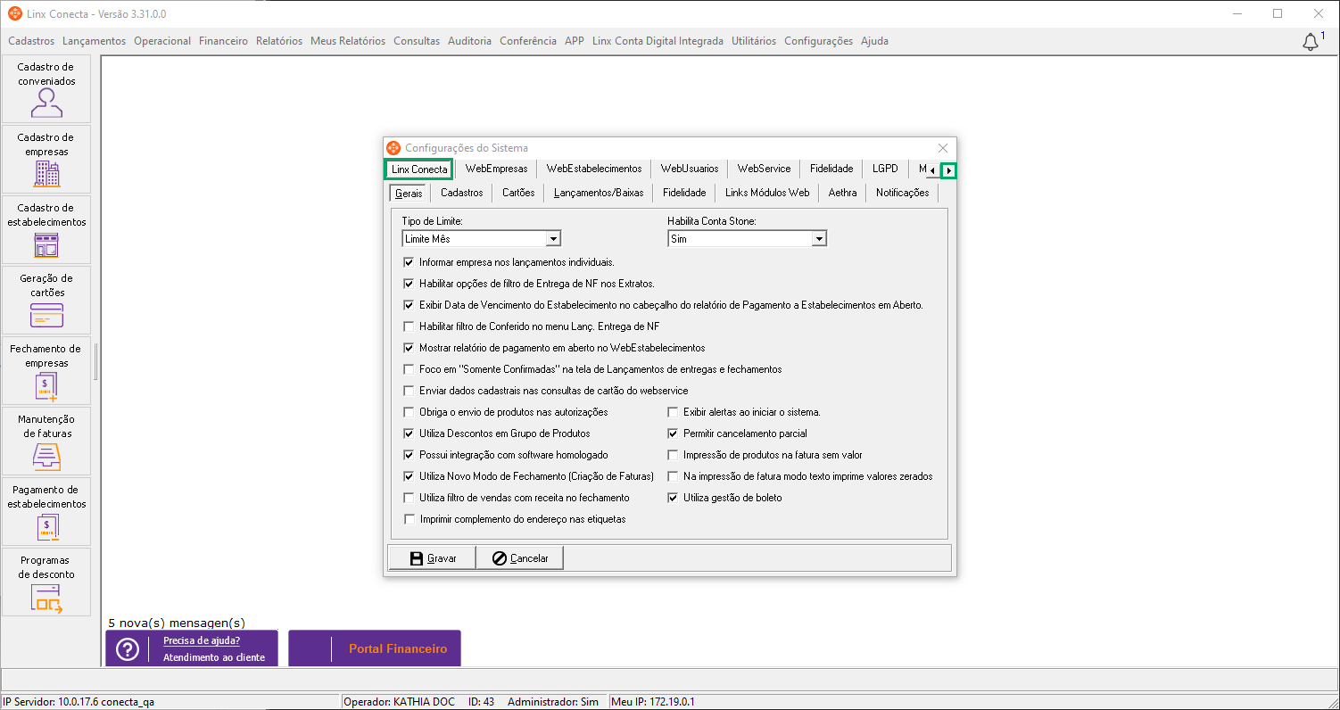
Task: Click the notification bell icon
Action: [1311, 42]
